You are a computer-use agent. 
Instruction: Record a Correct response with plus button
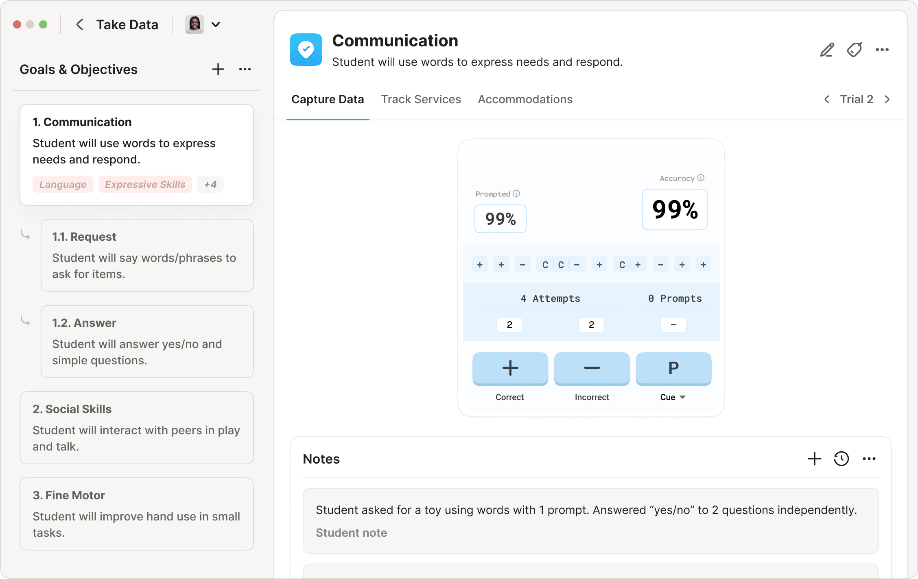[x=510, y=368]
